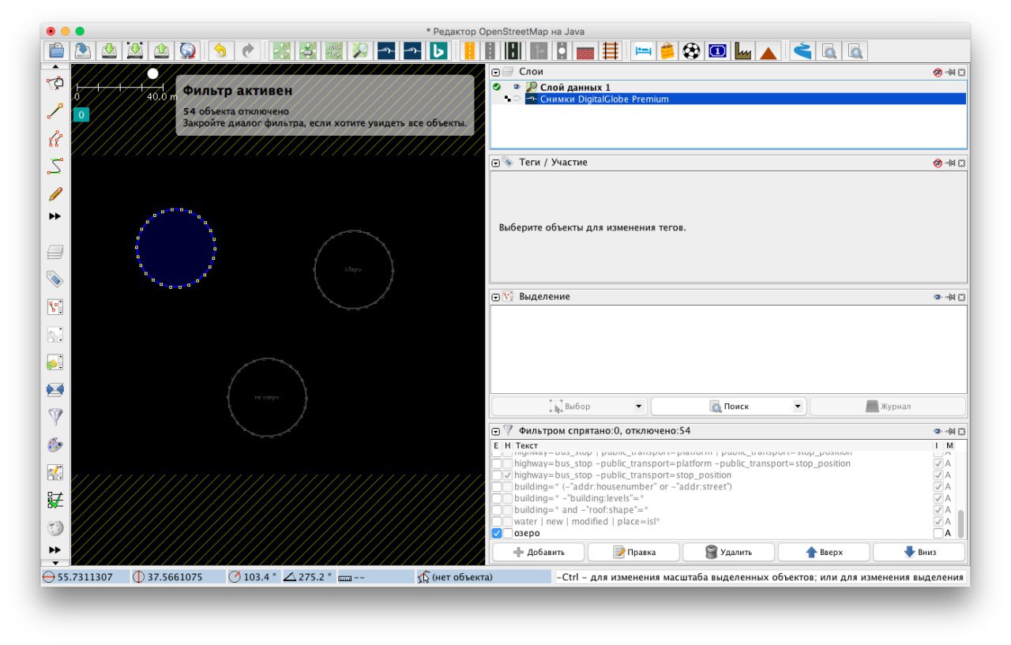This screenshot has height=645, width=1011.
Task: Click the blue selected circle on map
Action: 175,249
